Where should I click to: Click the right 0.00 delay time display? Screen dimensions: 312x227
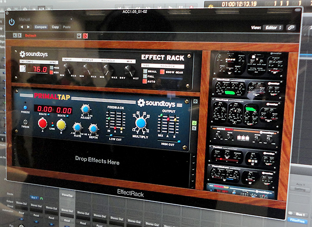pos(64,110)
